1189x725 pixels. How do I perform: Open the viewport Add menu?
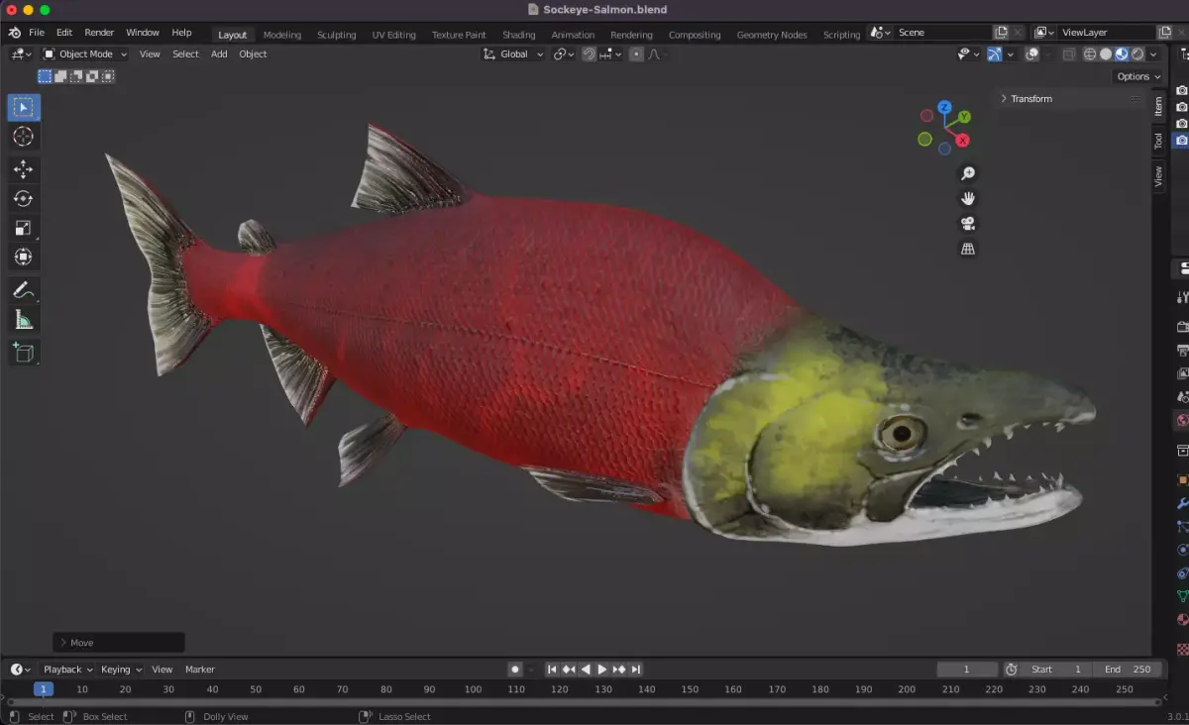pyautogui.click(x=219, y=54)
